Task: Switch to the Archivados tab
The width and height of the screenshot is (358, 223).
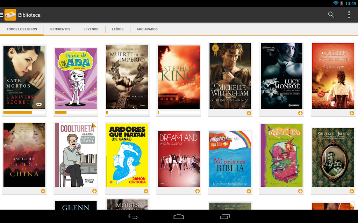Action: coord(147,29)
